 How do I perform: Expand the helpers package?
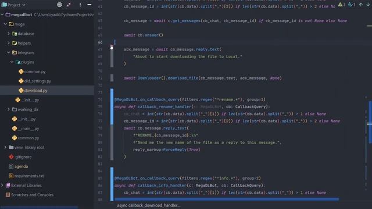point(9,43)
